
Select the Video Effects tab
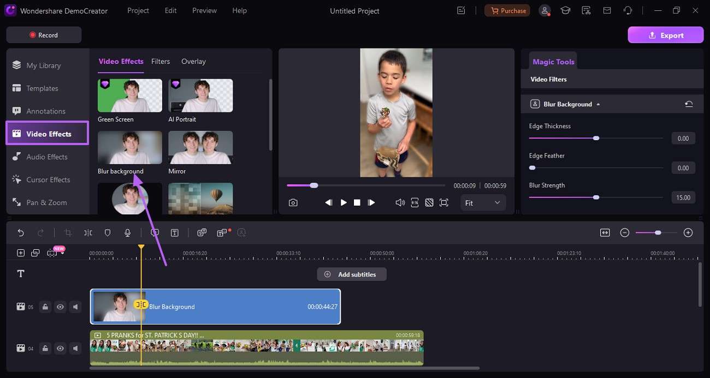tap(121, 62)
